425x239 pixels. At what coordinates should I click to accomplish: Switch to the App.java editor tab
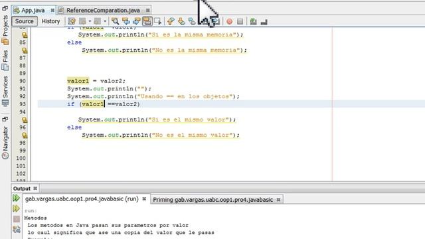point(33,11)
